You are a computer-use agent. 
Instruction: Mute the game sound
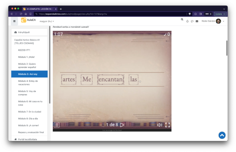click(160, 125)
